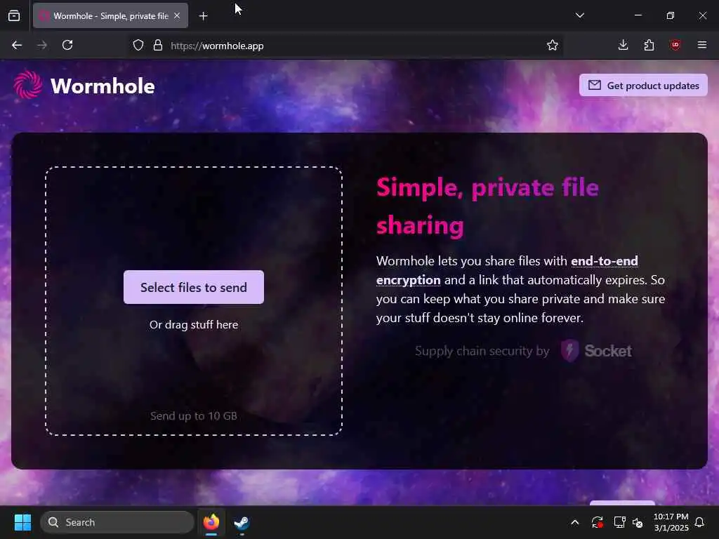Restore down the Firefox window
The height and width of the screenshot is (539, 719).
pyautogui.click(x=670, y=15)
